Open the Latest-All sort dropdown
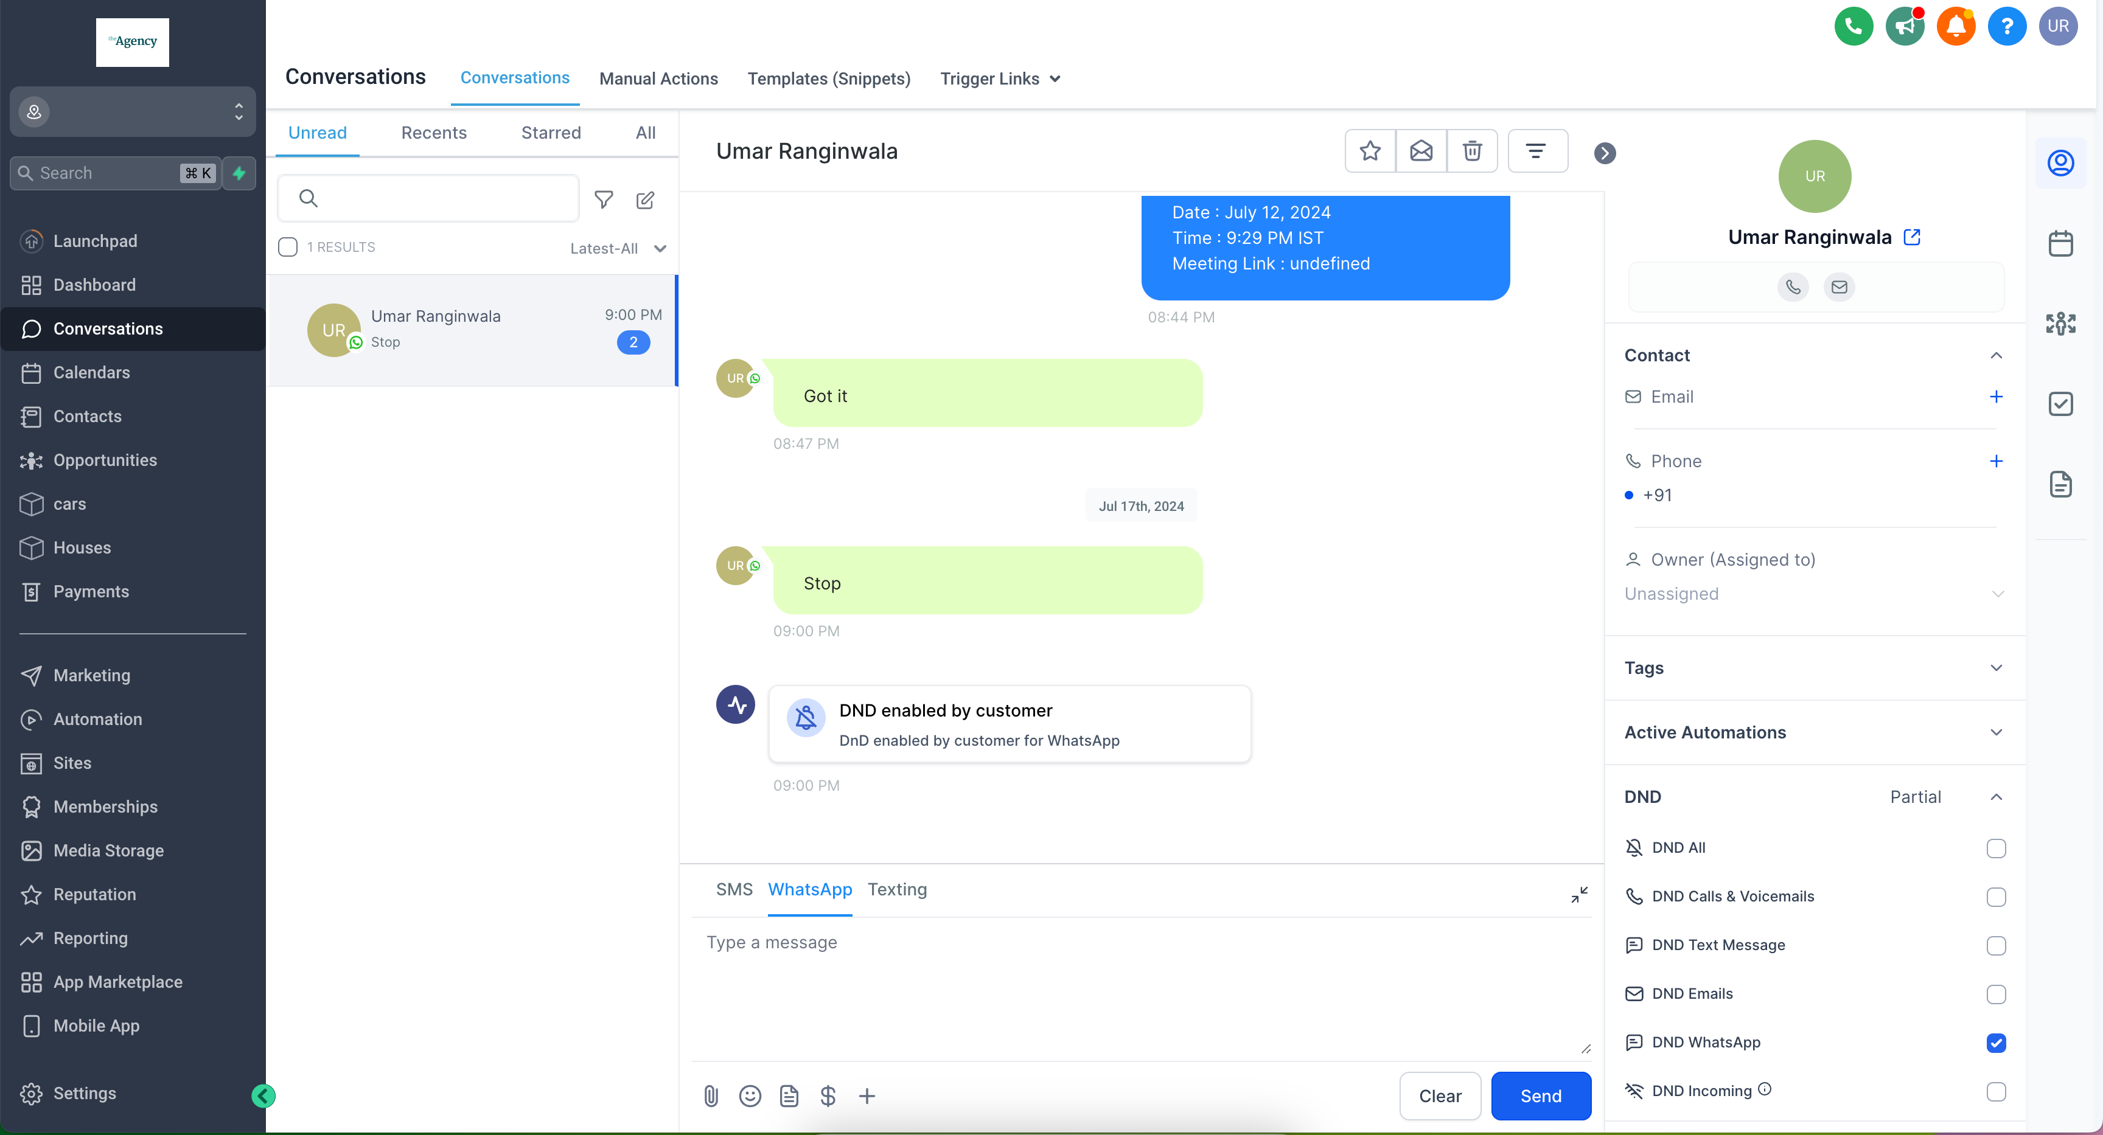 pyautogui.click(x=618, y=248)
